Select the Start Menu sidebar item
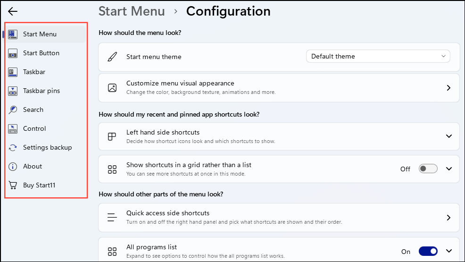The width and height of the screenshot is (465, 262). 40,34
